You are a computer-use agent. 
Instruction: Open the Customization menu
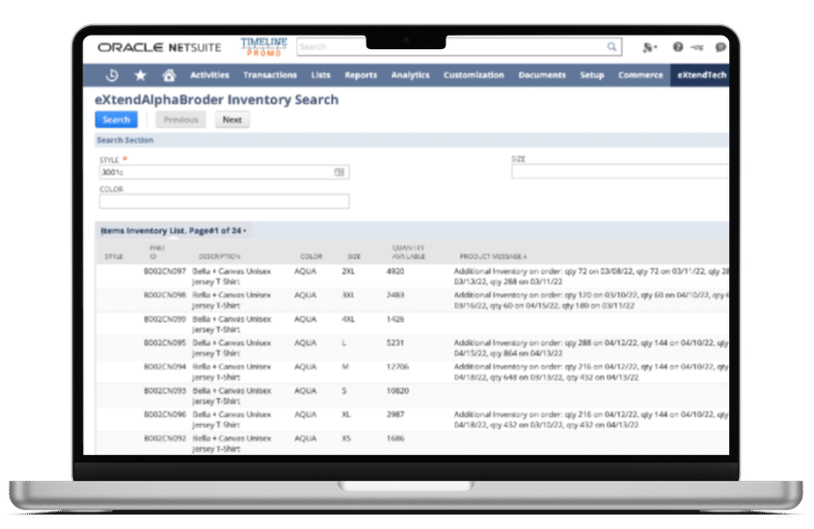474,75
